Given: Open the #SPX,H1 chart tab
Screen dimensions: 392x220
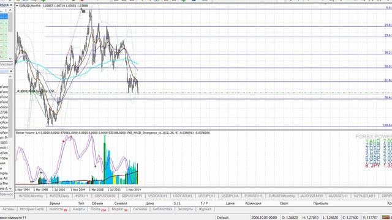Looking at the screenshot, I should pyautogui.click(x=81, y=196).
